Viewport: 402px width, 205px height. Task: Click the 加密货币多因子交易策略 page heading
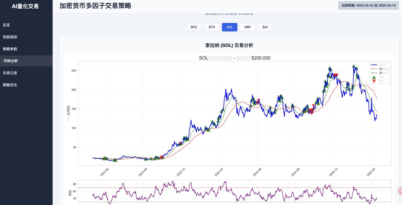pos(95,6)
